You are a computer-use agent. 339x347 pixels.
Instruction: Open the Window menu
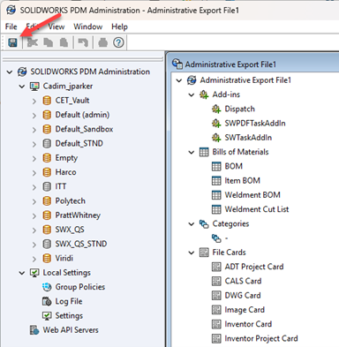pyautogui.click(x=88, y=26)
